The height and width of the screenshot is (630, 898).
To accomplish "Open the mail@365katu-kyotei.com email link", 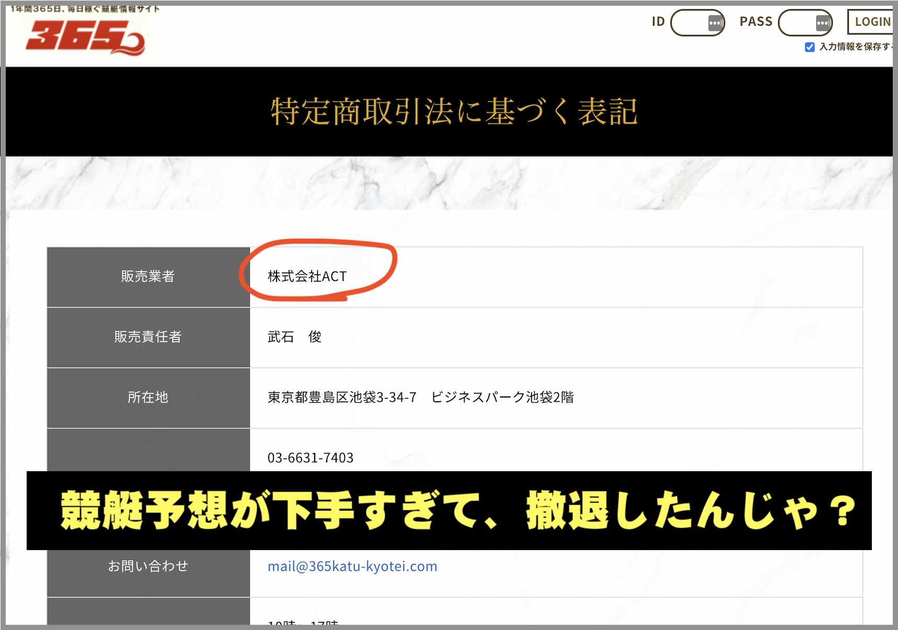I will point(352,566).
